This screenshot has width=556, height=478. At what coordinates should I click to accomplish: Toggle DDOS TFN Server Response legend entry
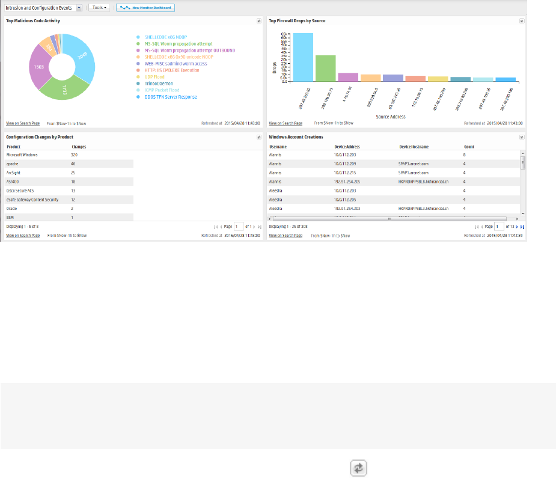click(x=170, y=97)
